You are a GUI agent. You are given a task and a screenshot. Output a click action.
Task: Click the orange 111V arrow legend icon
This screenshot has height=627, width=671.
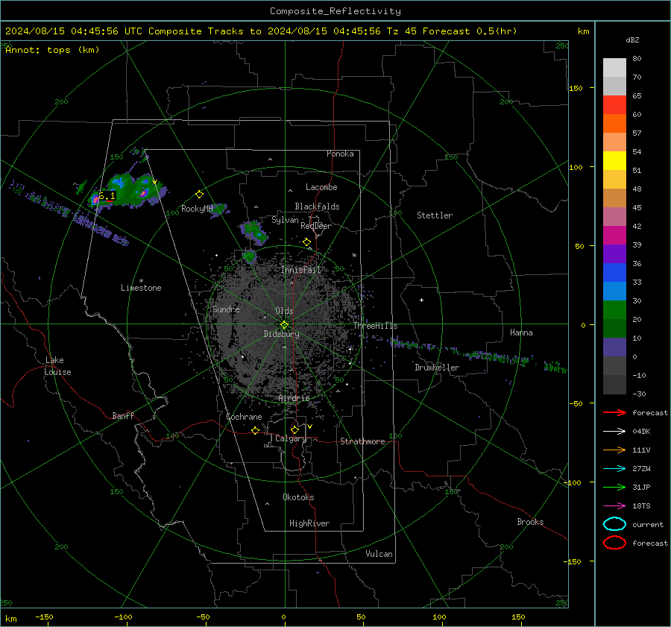click(x=614, y=450)
